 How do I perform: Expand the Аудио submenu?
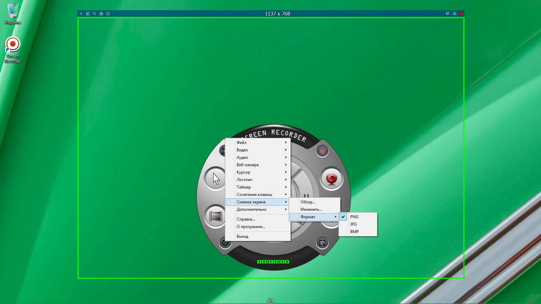pos(258,157)
